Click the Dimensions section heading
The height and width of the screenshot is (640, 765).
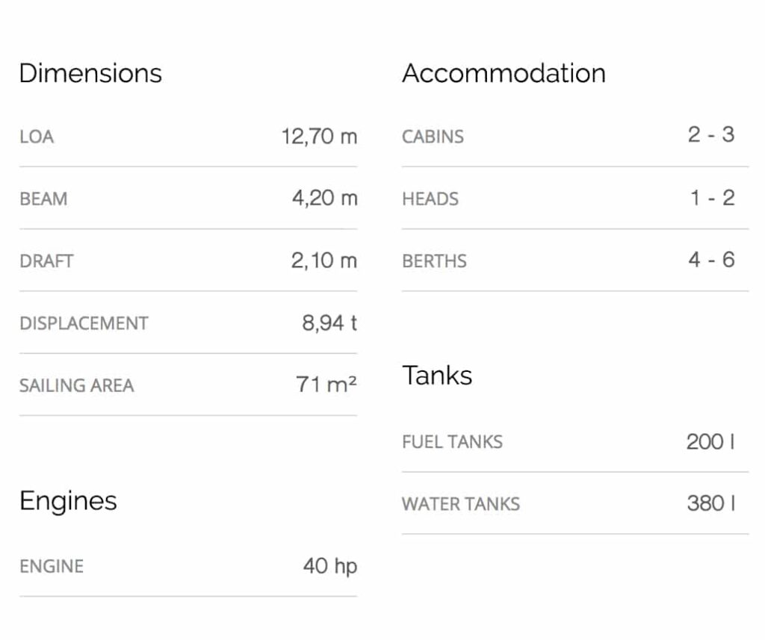(x=90, y=73)
